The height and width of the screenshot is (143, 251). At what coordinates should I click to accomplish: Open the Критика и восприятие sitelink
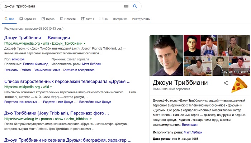click(79, 70)
